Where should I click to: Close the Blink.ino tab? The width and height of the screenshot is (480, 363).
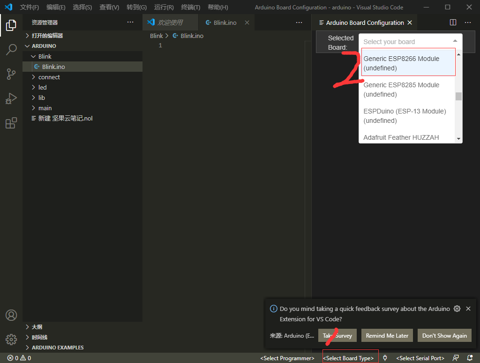(x=247, y=23)
